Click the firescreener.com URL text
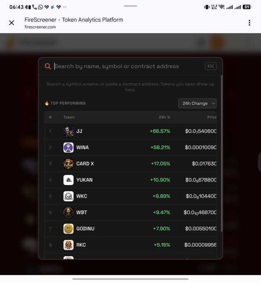Screen dimensions: 261x283 (x=40, y=27)
